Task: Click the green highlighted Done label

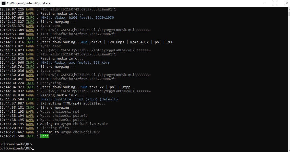Action: 44,136
